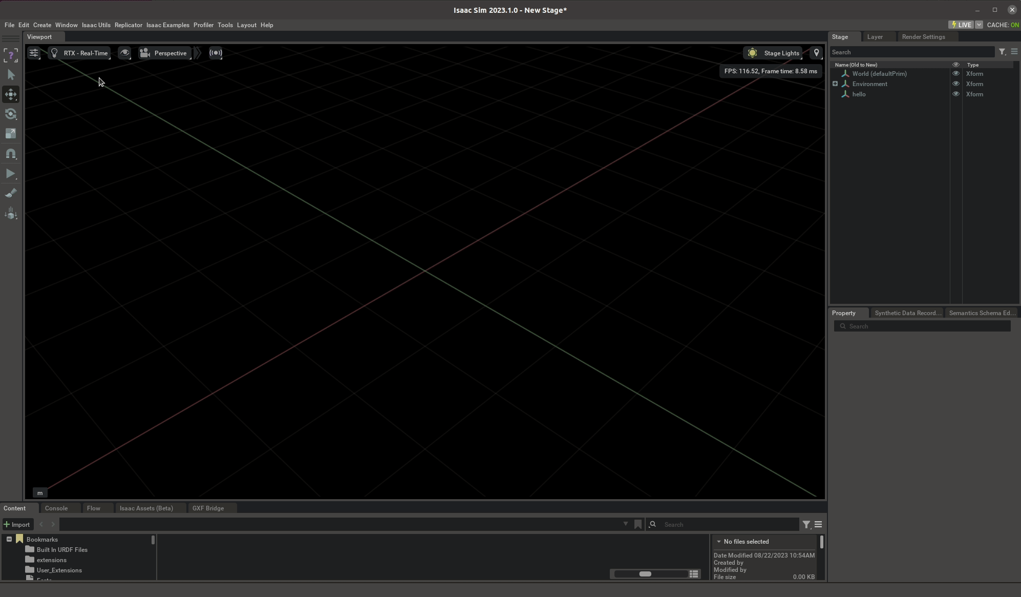Open the Built In URDF Files bookmark folder
The height and width of the screenshot is (597, 1021).
(62, 550)
